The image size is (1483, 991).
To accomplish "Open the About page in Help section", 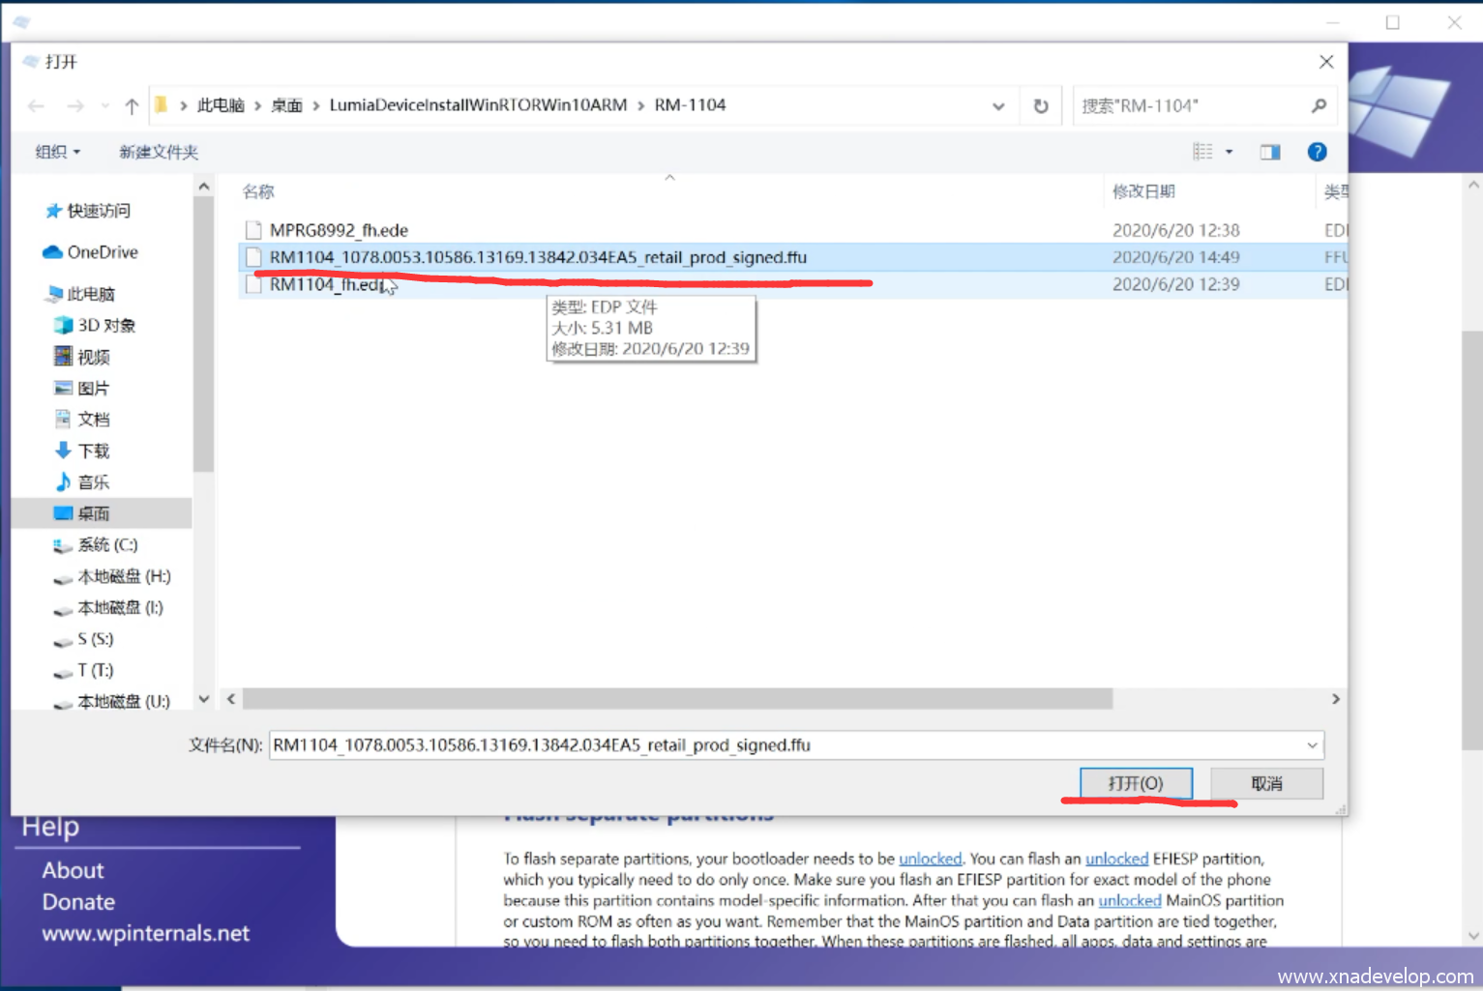I will (73, 870).
